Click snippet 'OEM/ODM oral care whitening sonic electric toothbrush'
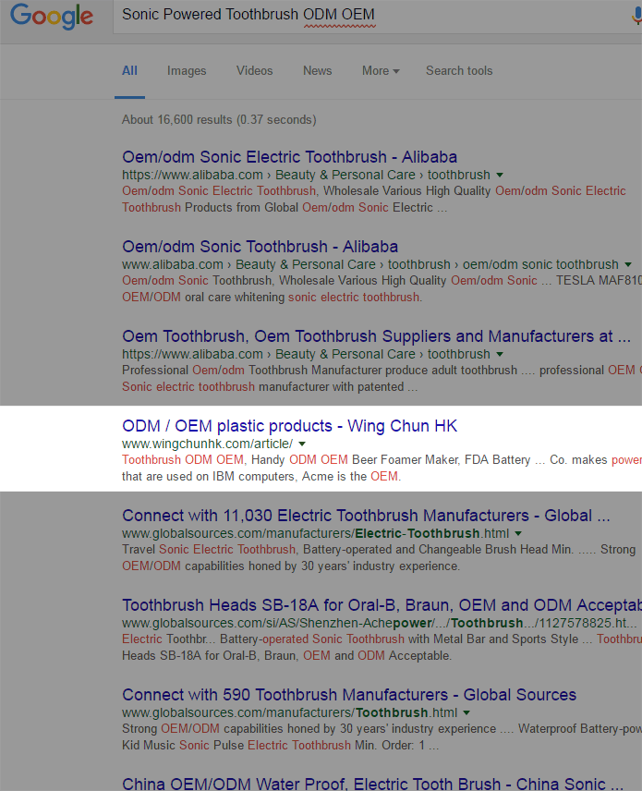The width and height of the screenshot is (642, 791). (272, 298)
